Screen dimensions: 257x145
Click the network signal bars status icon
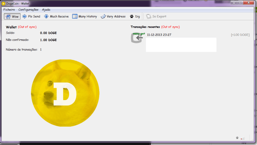(x=243, y=138)
